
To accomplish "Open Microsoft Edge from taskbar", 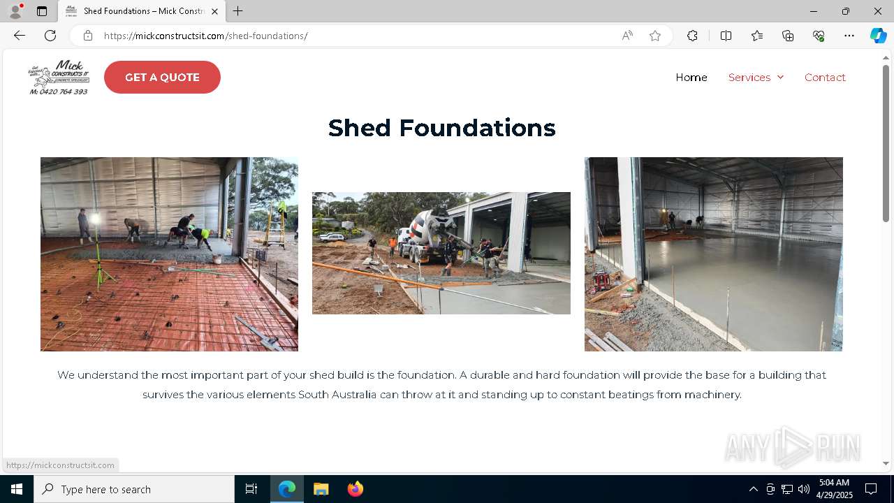I will (x=287, y=489).
